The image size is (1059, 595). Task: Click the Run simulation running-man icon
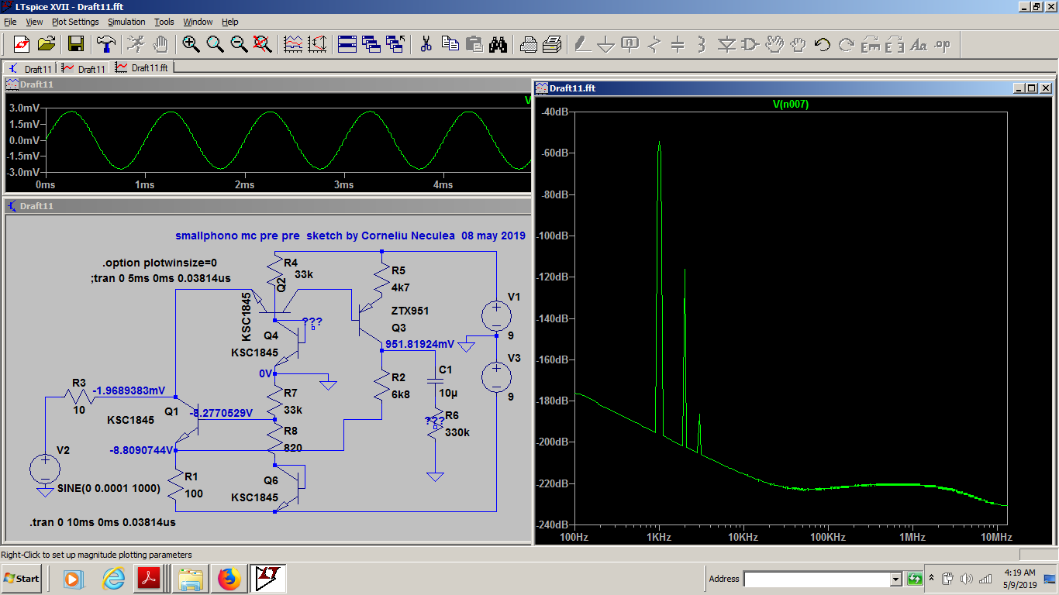point(136,44)
